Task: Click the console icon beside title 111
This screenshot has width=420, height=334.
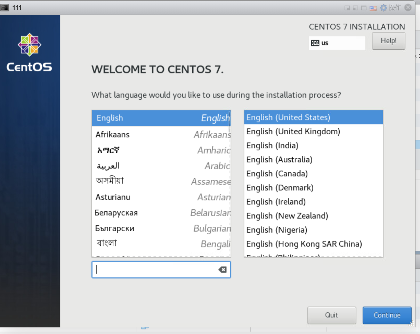Action: pos(5,8)
